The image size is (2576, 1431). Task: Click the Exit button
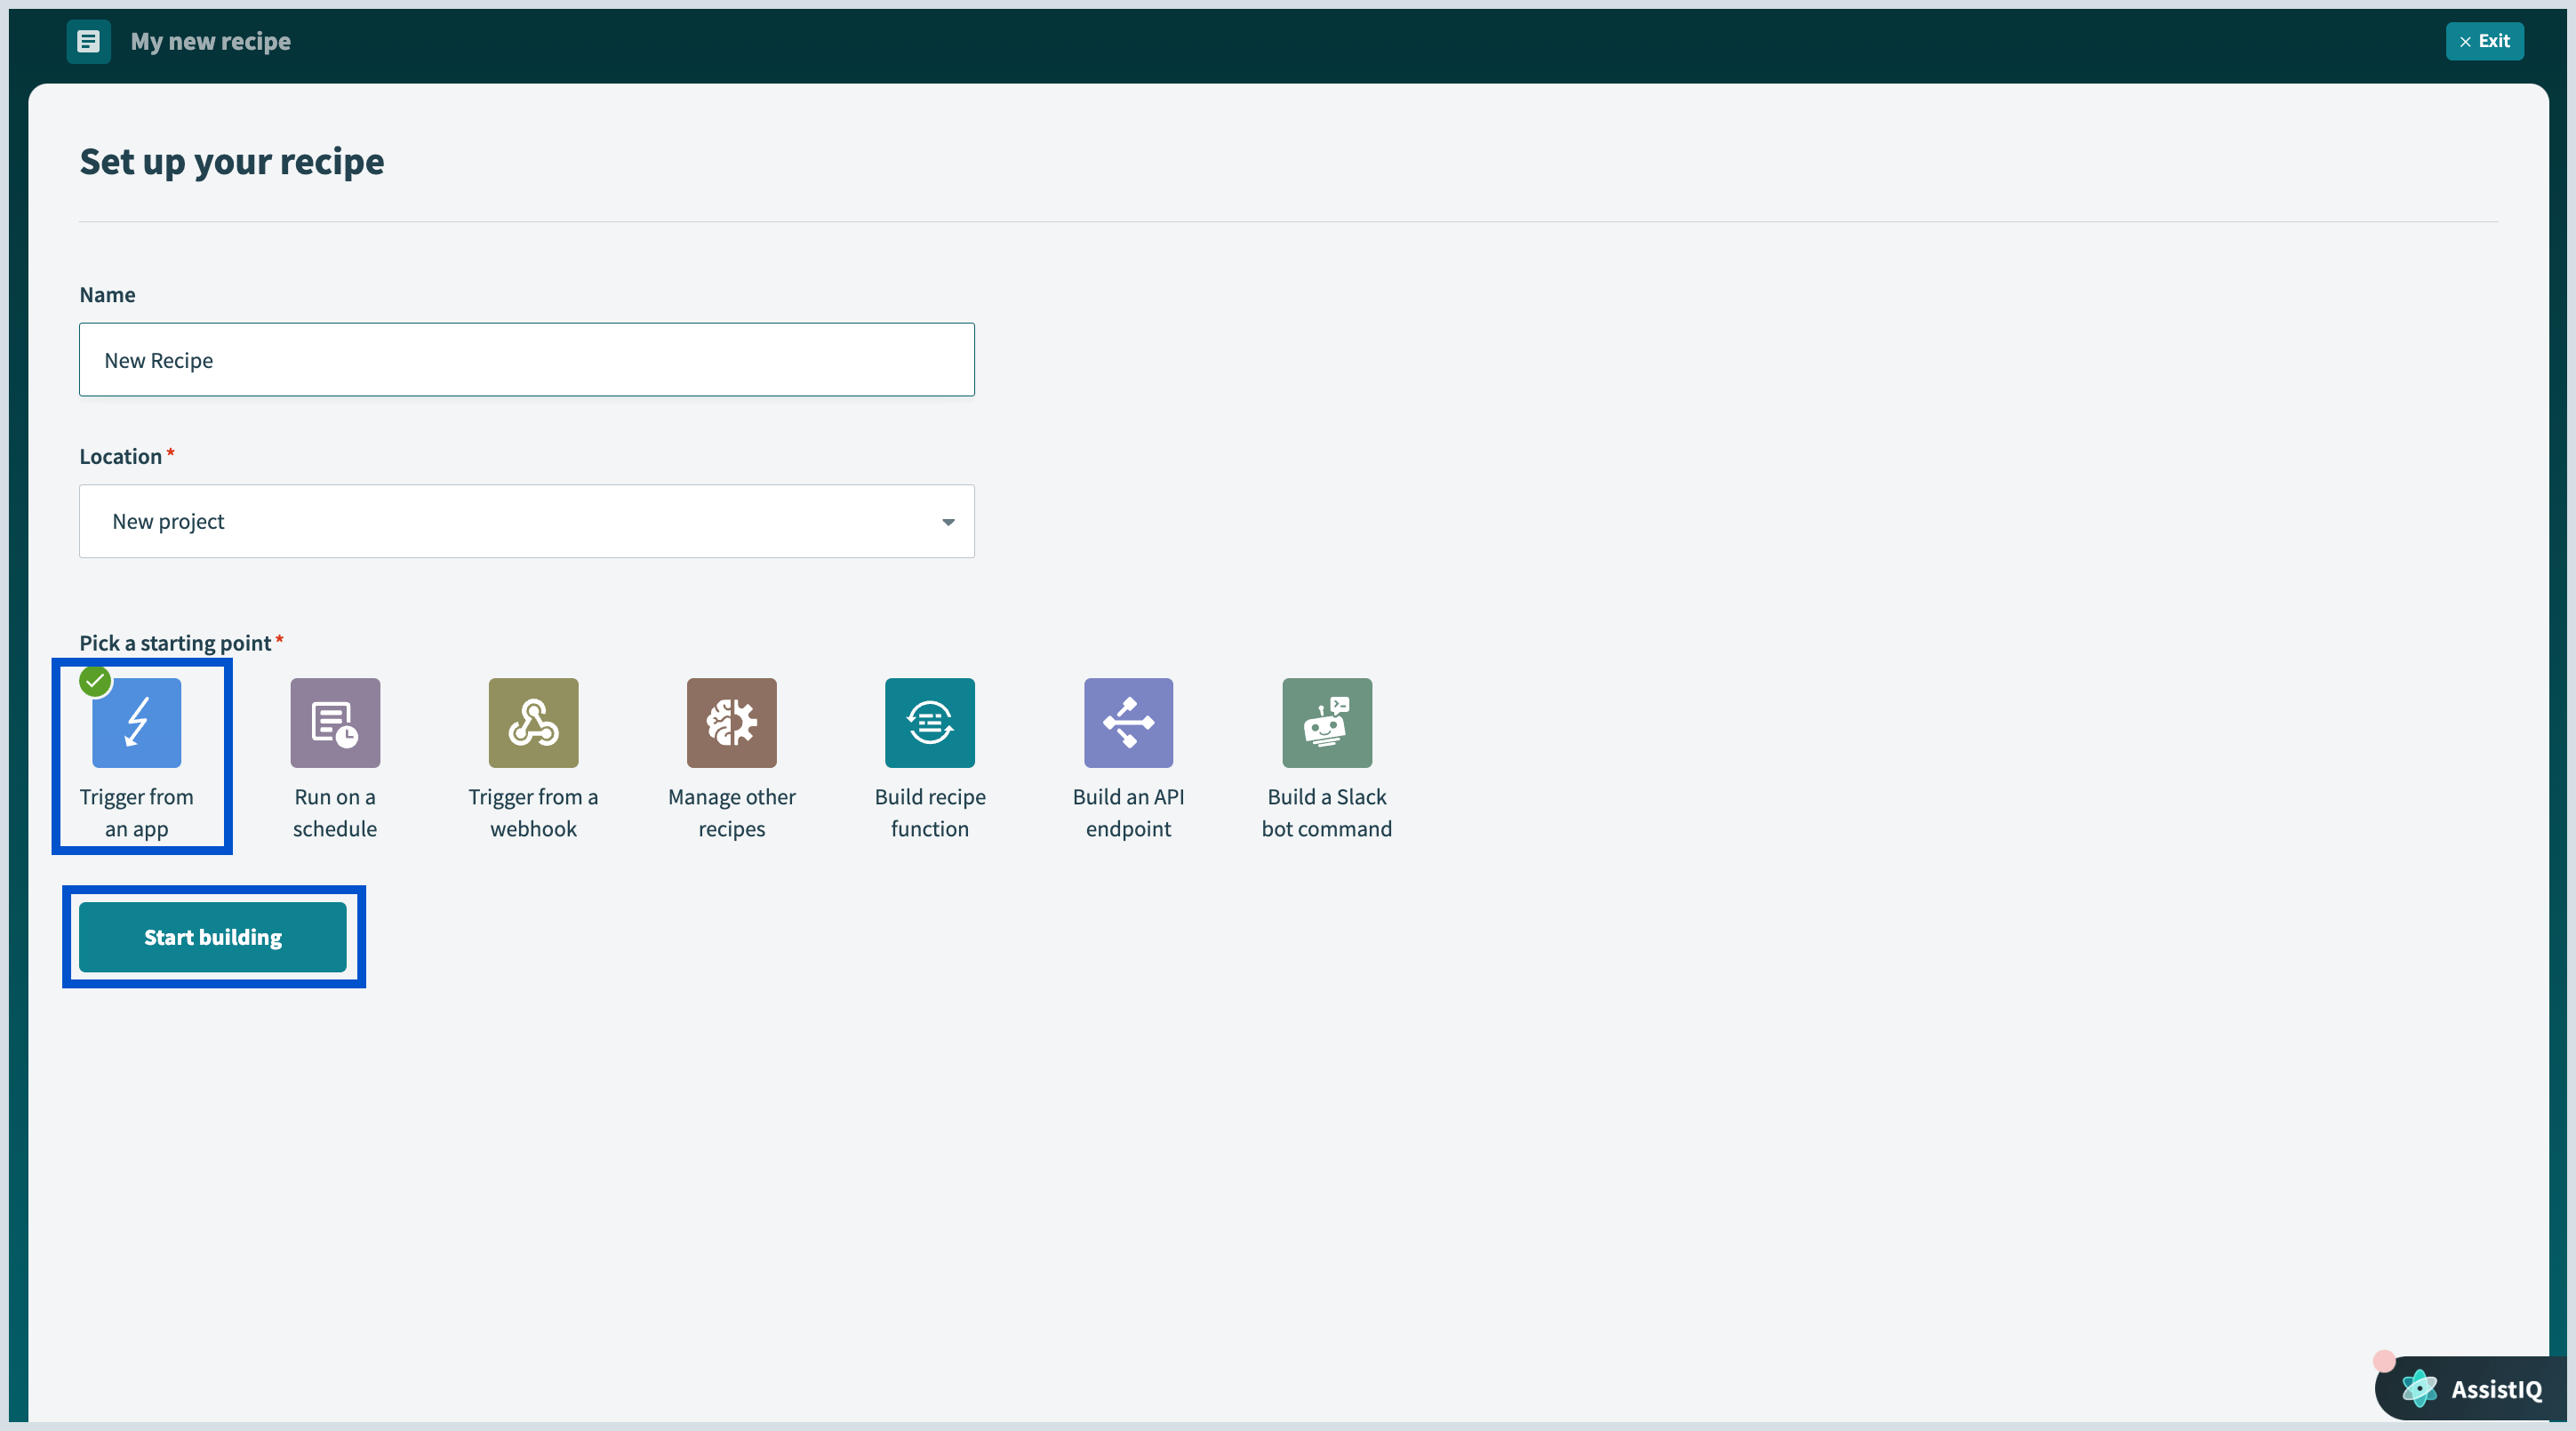click(x=2484, y=41)
